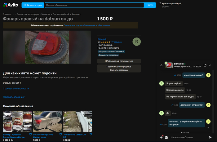217x142 pixels.
Task: Open the Бампер Передний Datsun title link
Action: [x=14, y=136]
